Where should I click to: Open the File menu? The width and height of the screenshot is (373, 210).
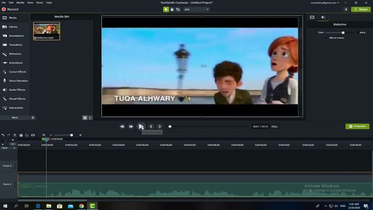3,2
